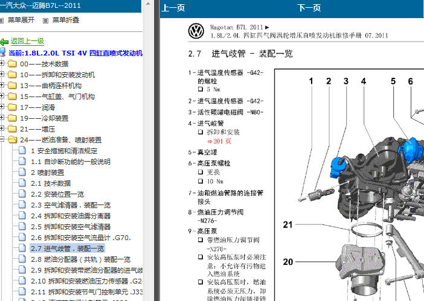Open 1.1 自诊断功能的一般说明

pyautogui.click(x=71, y=162)
